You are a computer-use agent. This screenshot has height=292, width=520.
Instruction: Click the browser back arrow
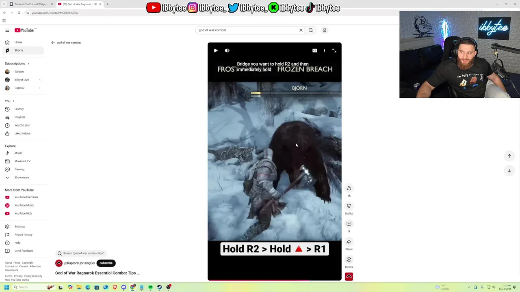click(4, 13)
